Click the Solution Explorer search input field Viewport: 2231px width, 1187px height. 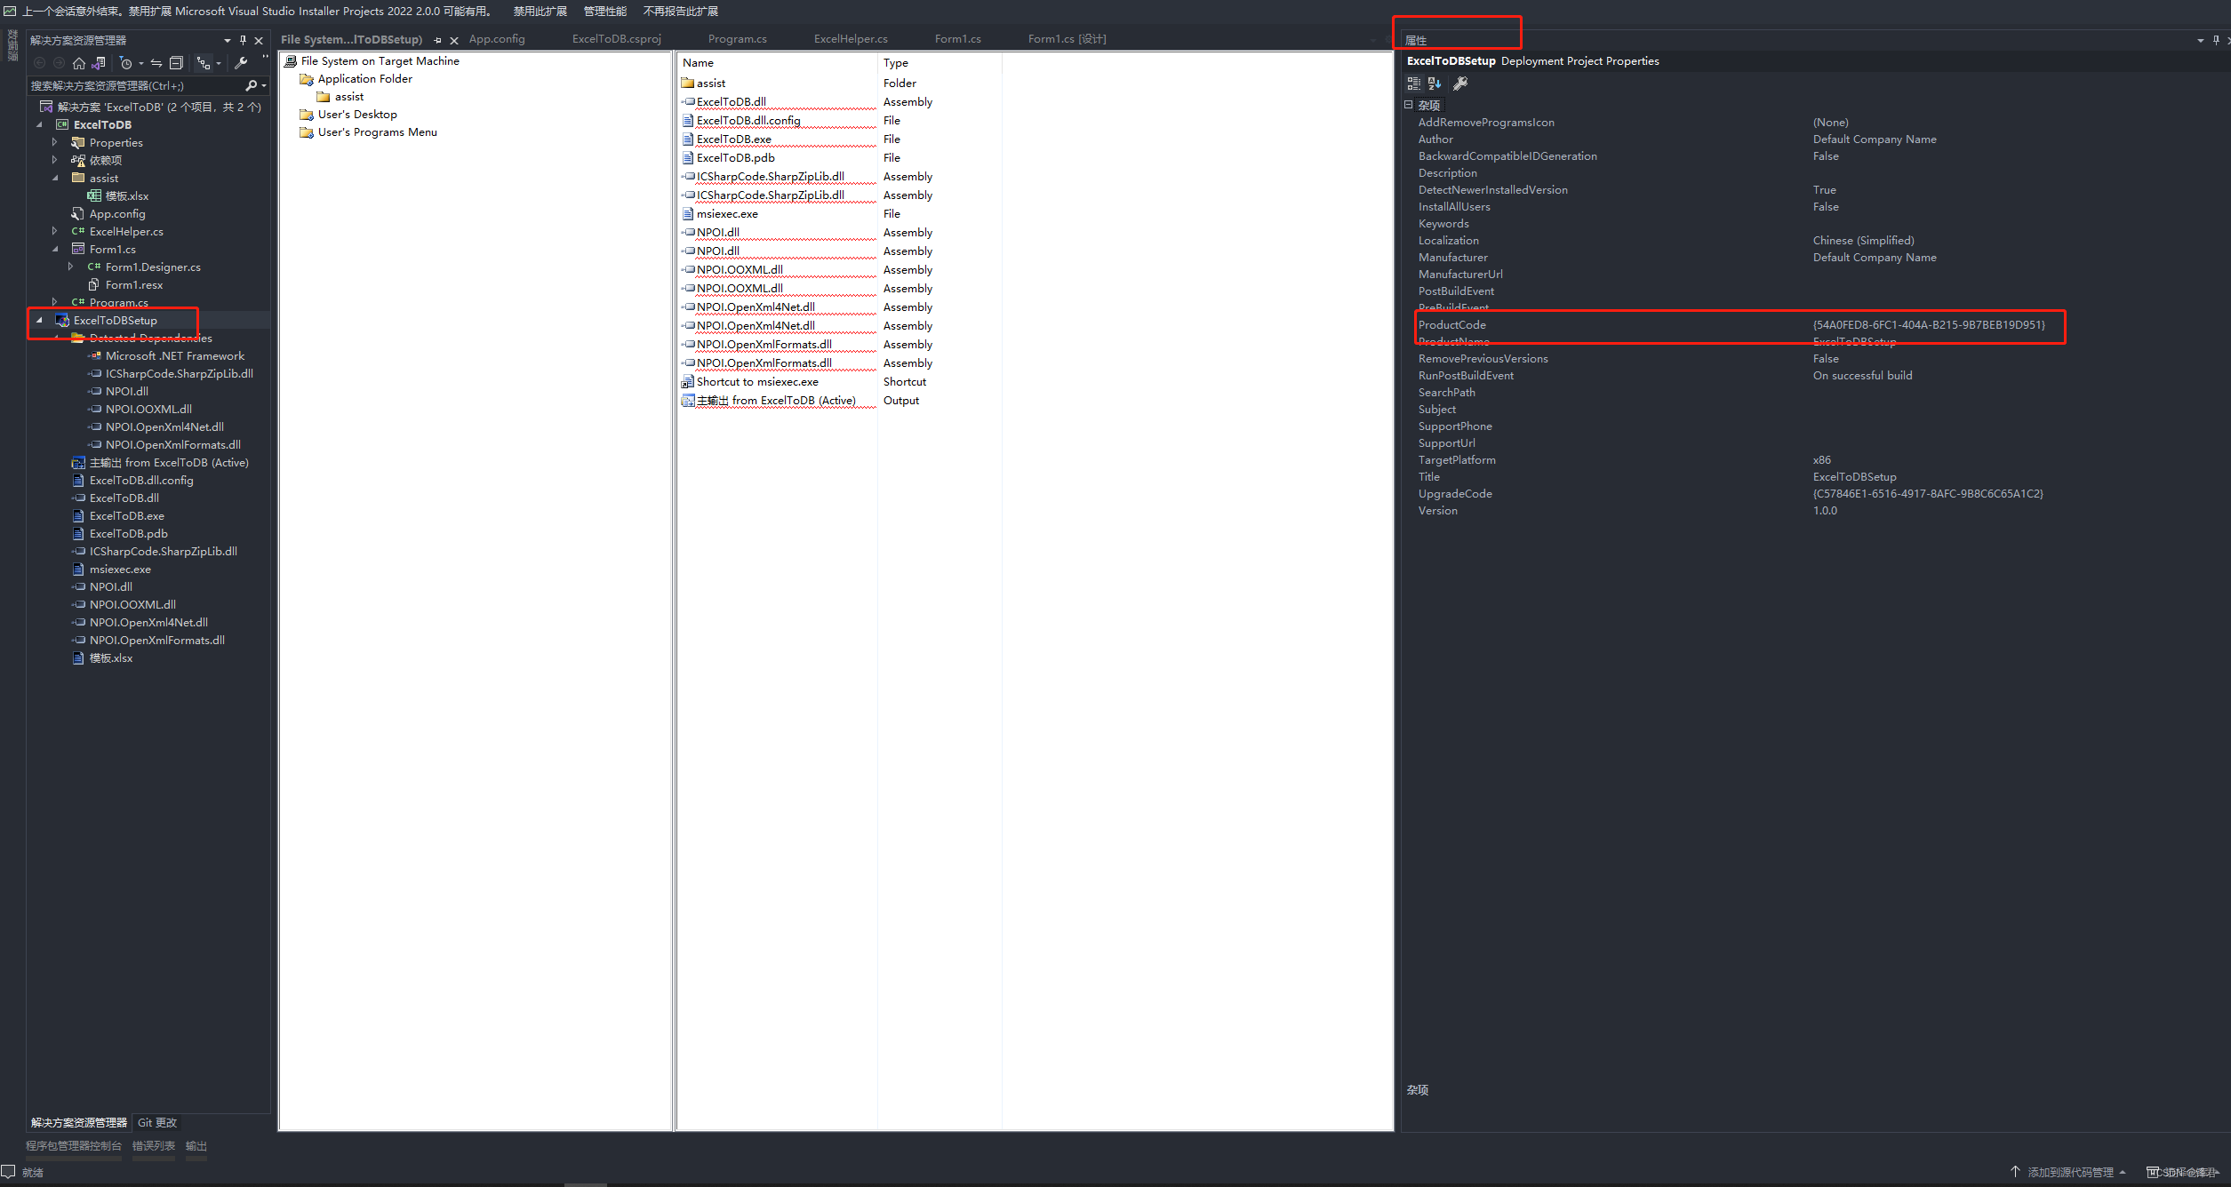tap(133, 85)
